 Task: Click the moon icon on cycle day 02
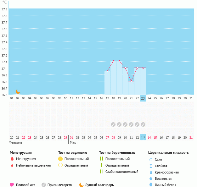(18, 91)
